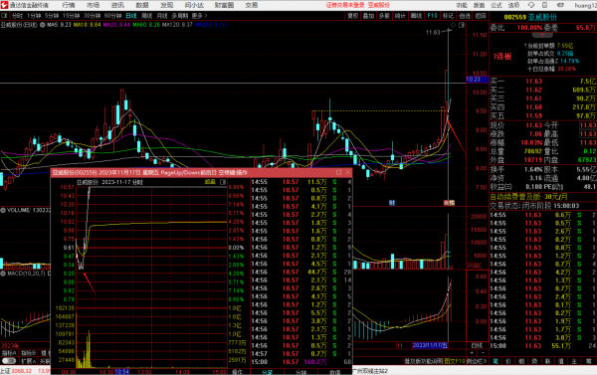Click the 2023/11/17 date marker on timeline

coord(430,345)
